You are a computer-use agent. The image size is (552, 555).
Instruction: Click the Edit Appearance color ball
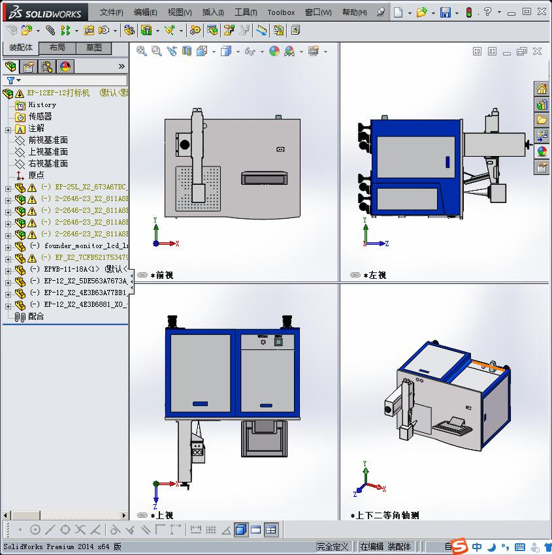point(274,52)
